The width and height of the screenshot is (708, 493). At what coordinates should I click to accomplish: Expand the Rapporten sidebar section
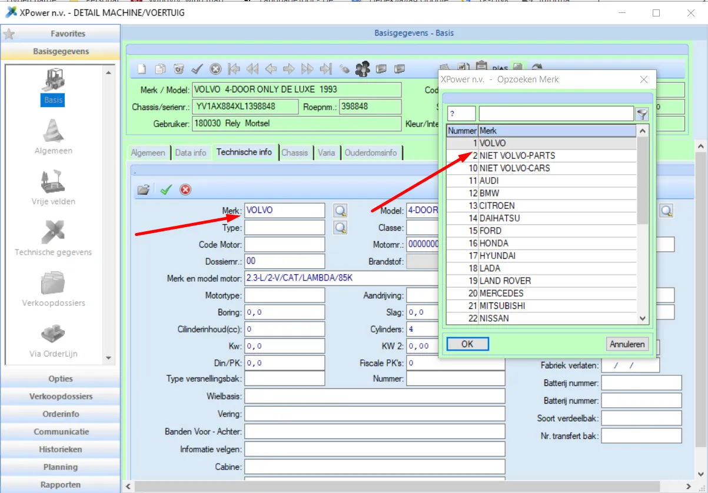[61, 484]
